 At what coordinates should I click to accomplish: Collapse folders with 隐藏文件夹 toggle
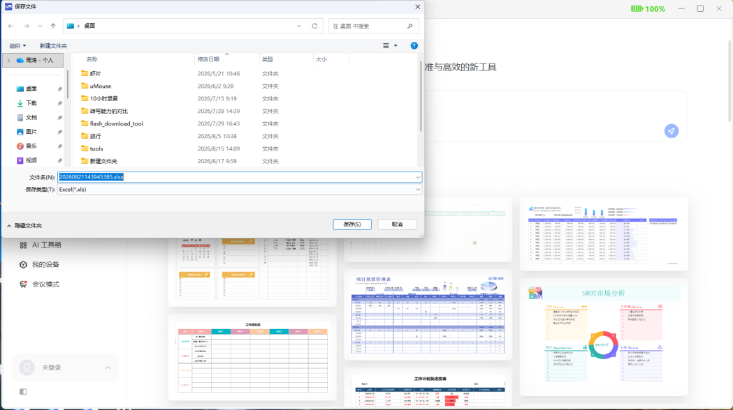tap(24, 226)
